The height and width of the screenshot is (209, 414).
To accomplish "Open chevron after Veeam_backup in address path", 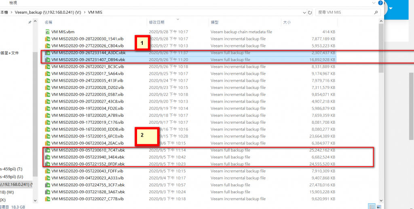I will pyautogui.click(x=85, y=13).
